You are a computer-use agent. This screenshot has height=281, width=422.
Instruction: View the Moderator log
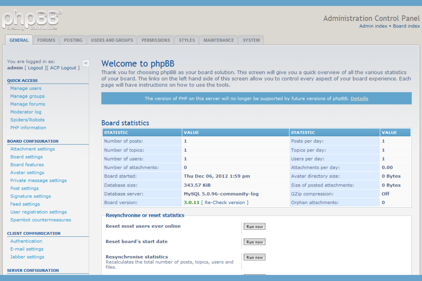coord(26,112)
